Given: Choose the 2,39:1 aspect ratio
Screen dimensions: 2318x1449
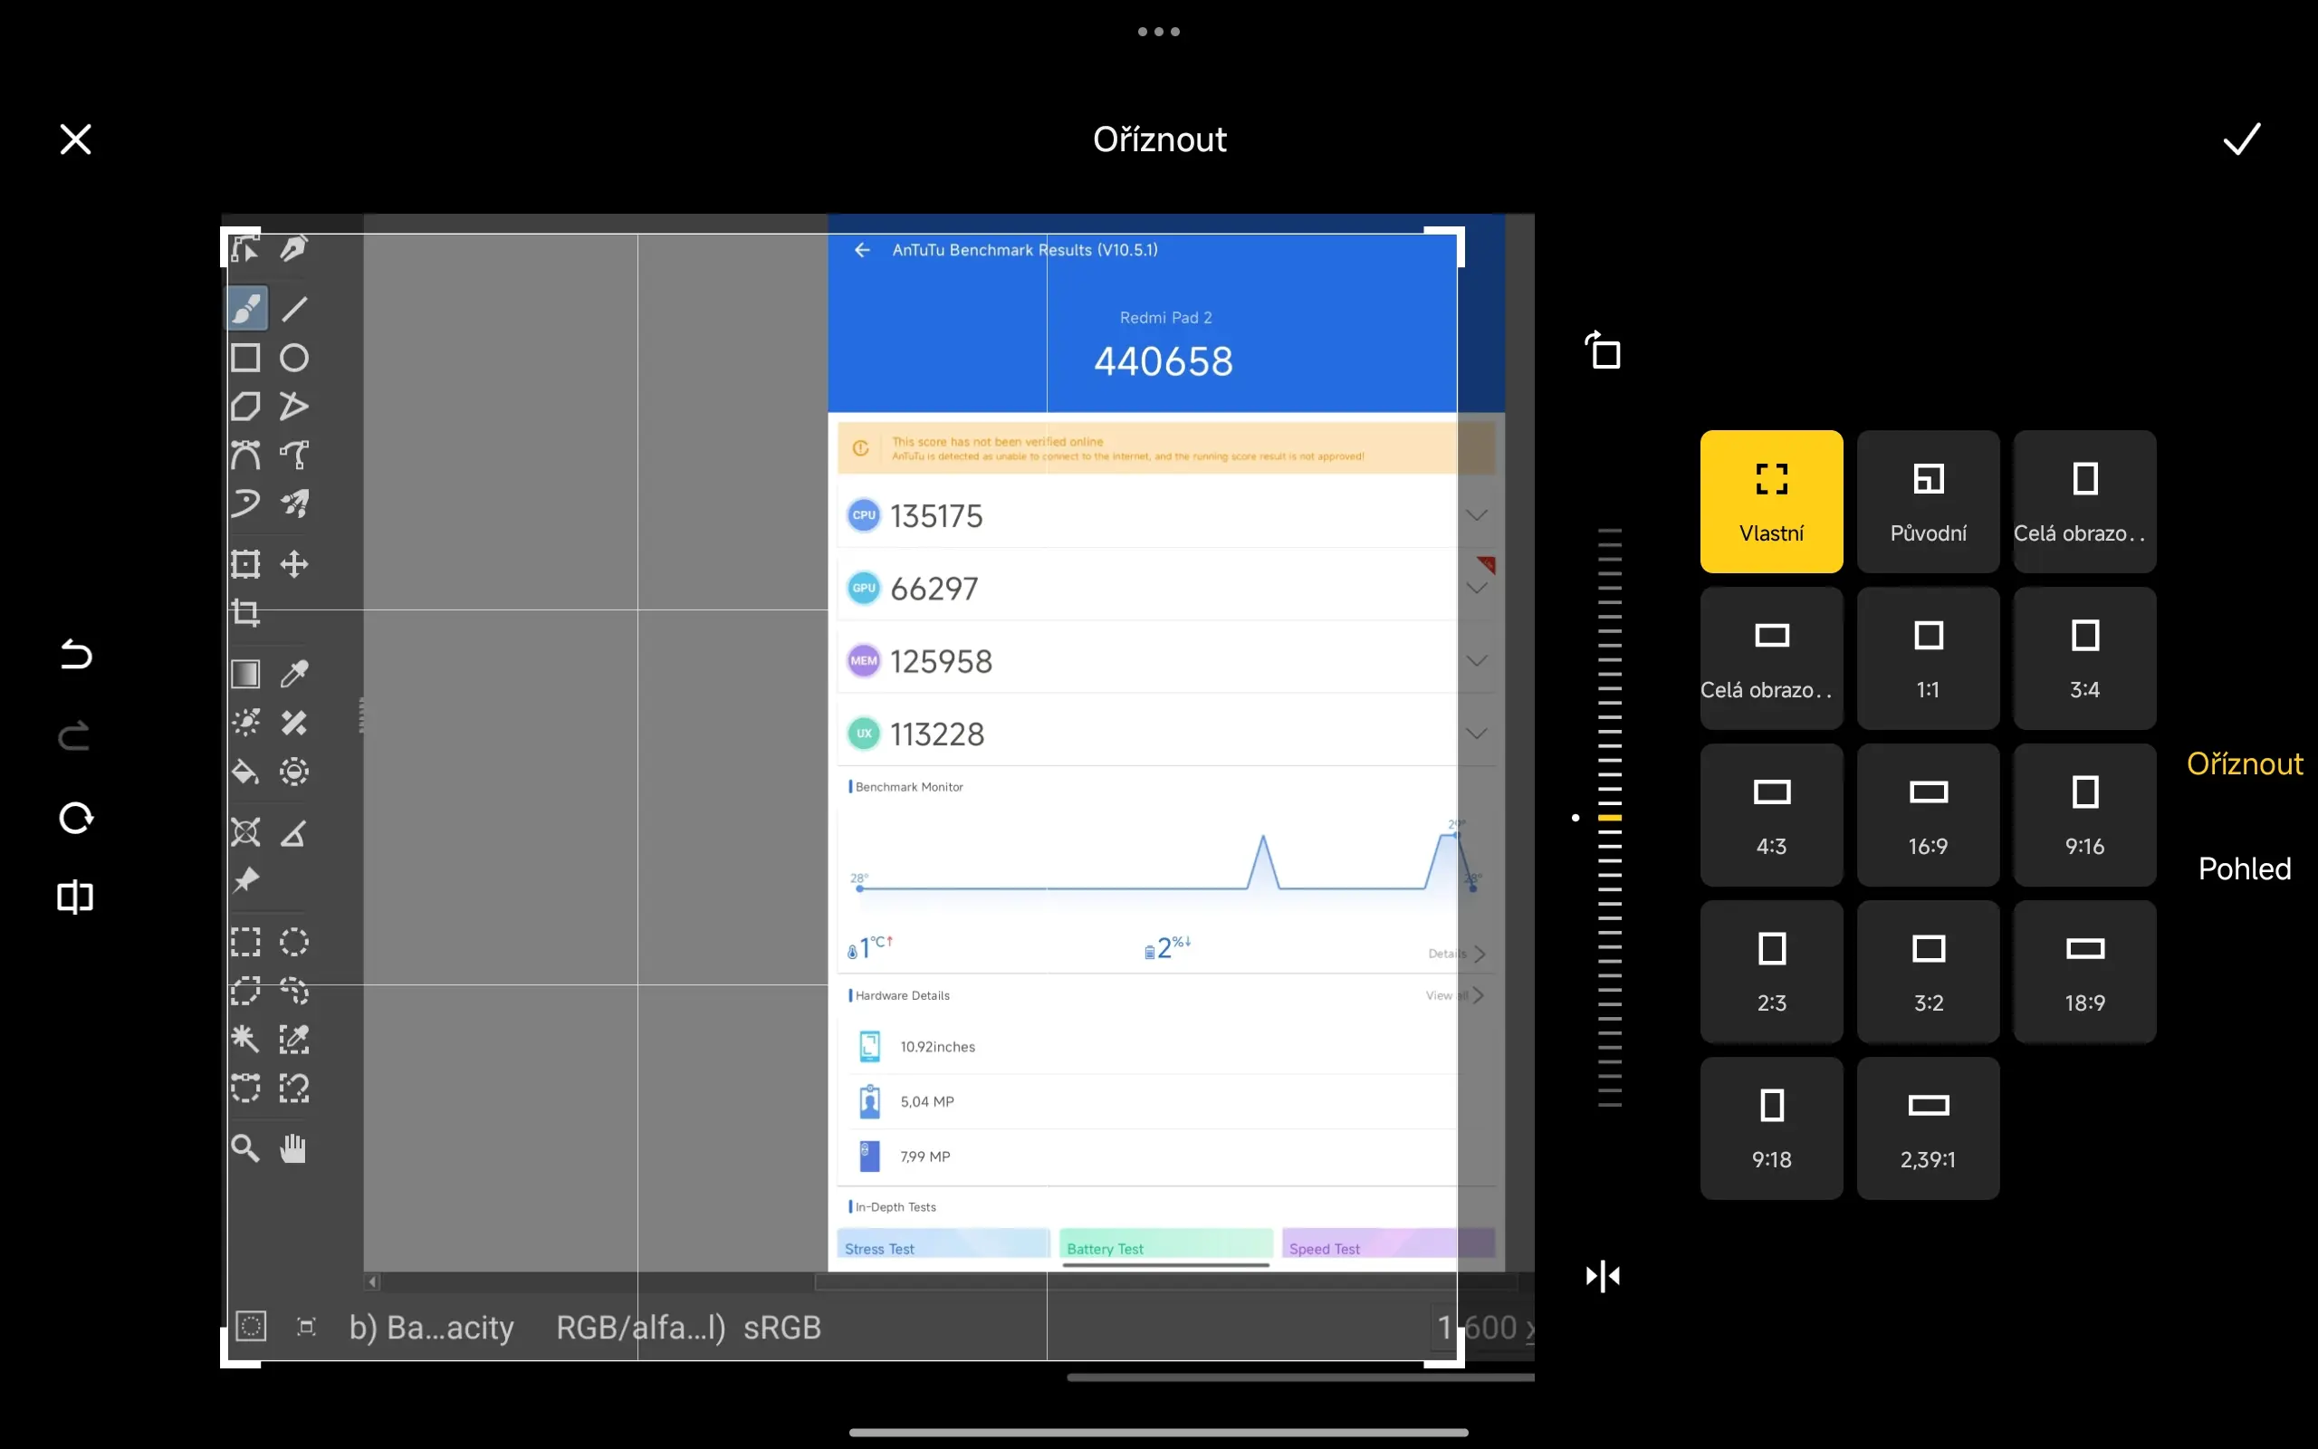Looking at the screenshot, I should tap(1928, 1128).
